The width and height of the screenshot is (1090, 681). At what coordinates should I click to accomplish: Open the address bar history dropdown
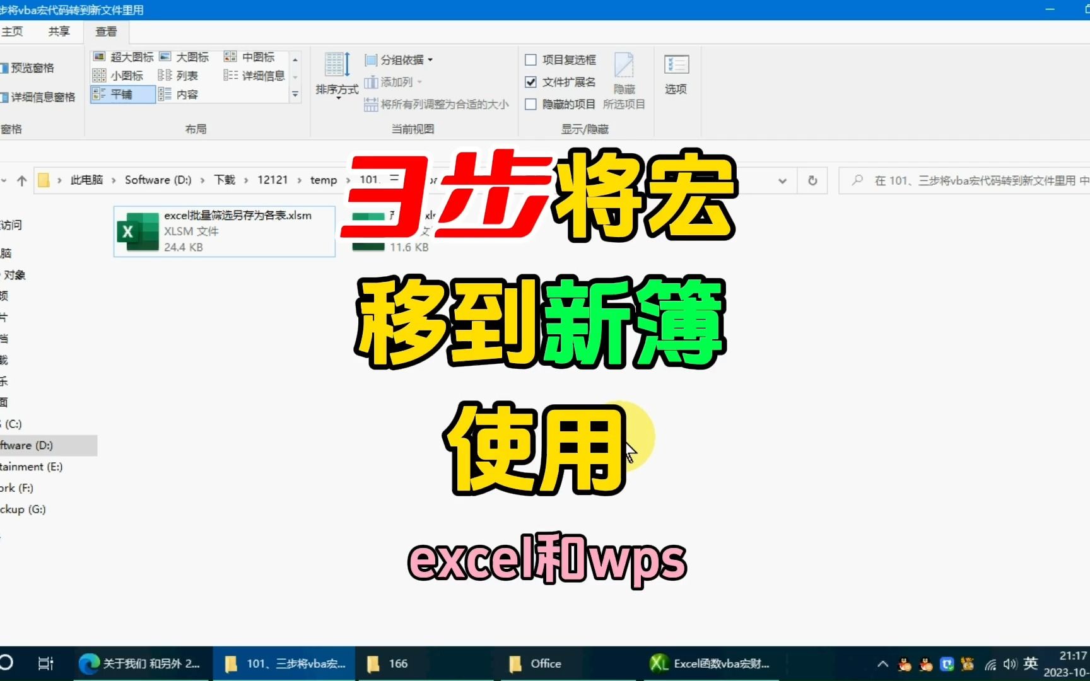point(783,180)
